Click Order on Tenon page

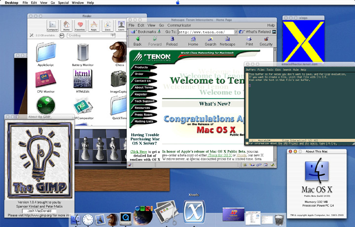143,74
